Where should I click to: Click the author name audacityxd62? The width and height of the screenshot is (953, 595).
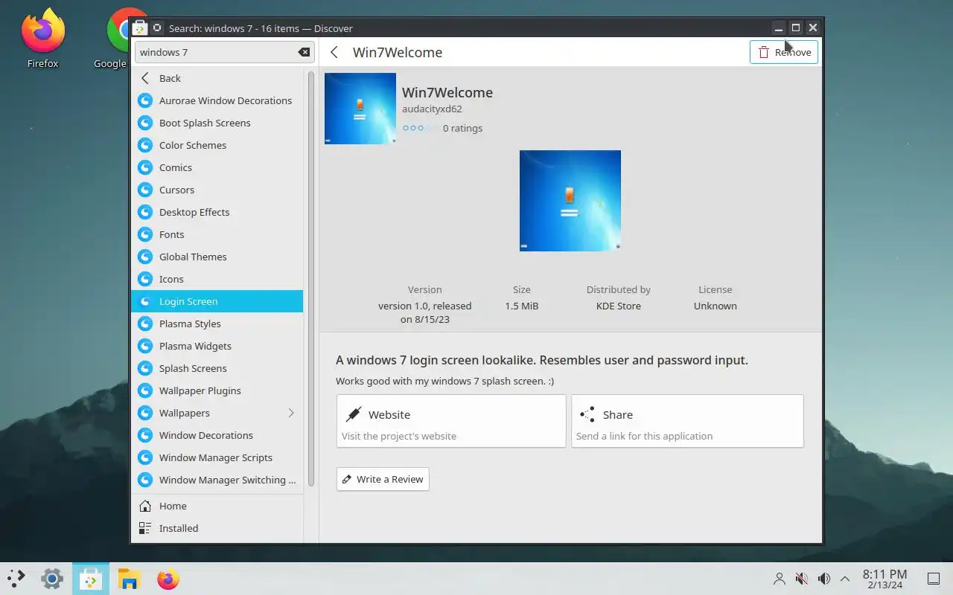point(432,109)
